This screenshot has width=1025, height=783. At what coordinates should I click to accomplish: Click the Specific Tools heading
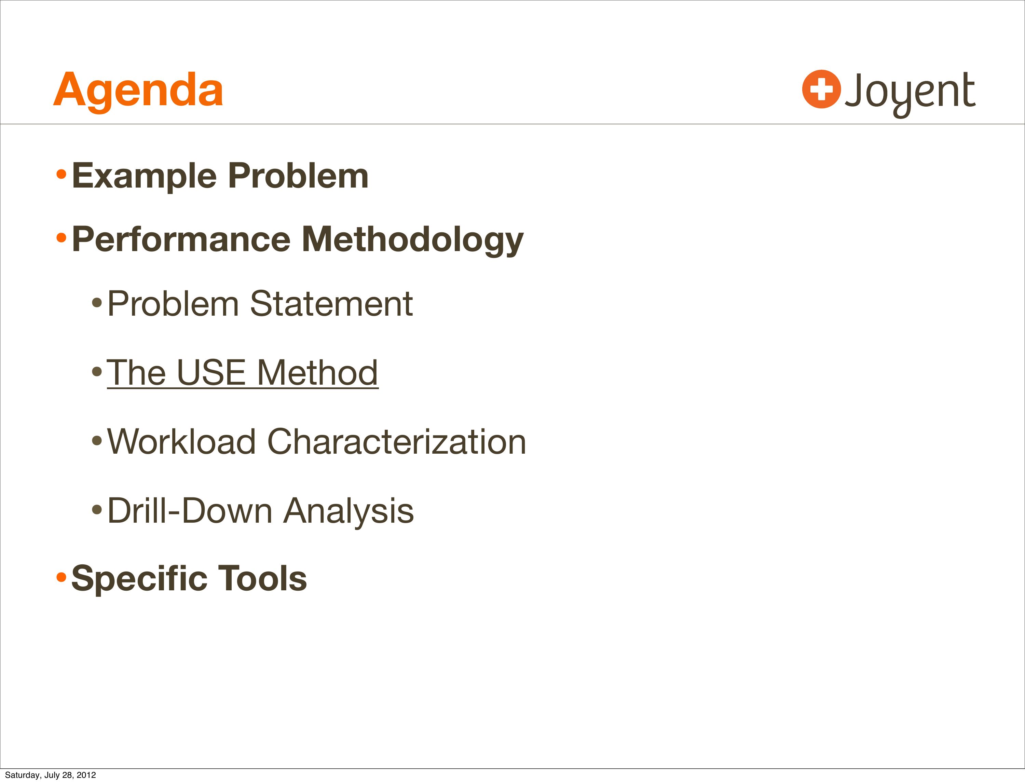pyautogui.click(x=189, y=578)
